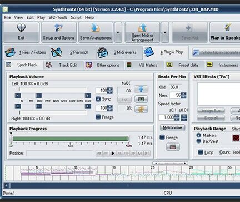Click the icon button below Freeze

(173, 147)
